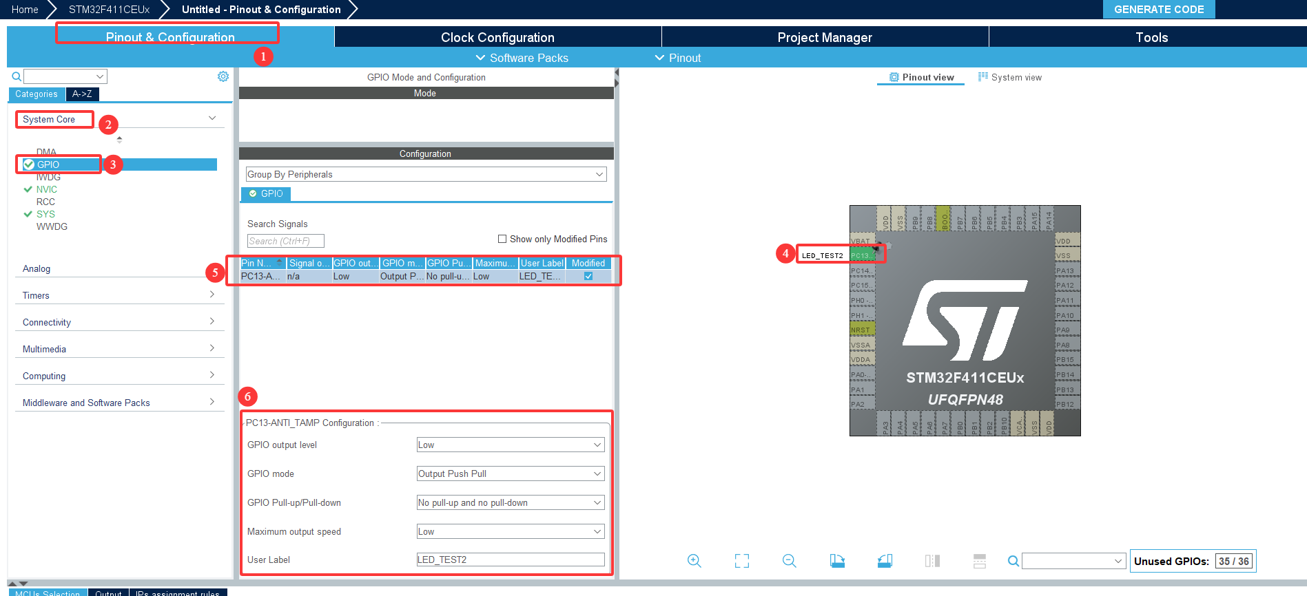Image resolution: width=1307 pixels, height=596 pixels.
Task: Select the Categories tab
Action: click(x=37, y=94)
